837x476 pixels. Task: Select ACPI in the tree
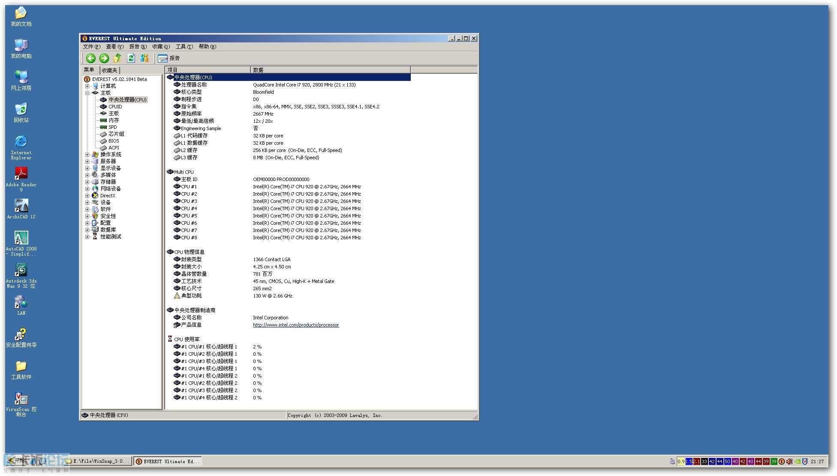click(114, 148)
